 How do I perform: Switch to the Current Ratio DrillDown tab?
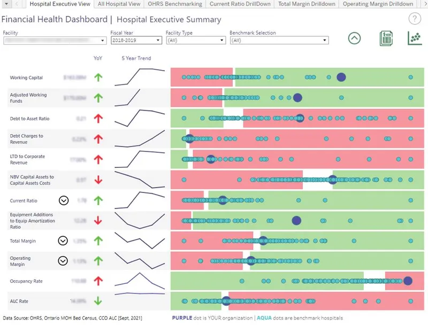click(x=240, y=4)
